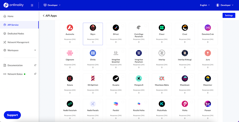Image resolution: width=239 pixels, height=122 pixels.
Task: Select the Avalanche card radio button
Action: pos(77,26)
